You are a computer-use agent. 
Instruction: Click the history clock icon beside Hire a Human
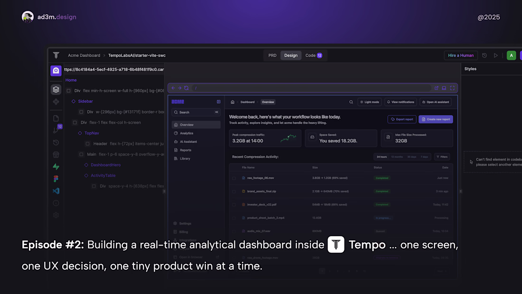(x=485, y=56)
